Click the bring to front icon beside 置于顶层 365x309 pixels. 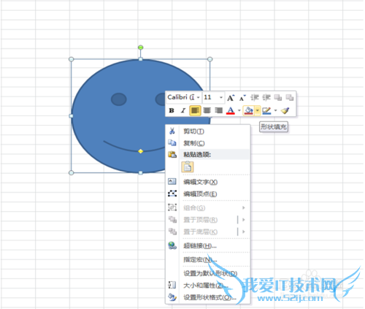pyautogui.click(x=172, y=219)
